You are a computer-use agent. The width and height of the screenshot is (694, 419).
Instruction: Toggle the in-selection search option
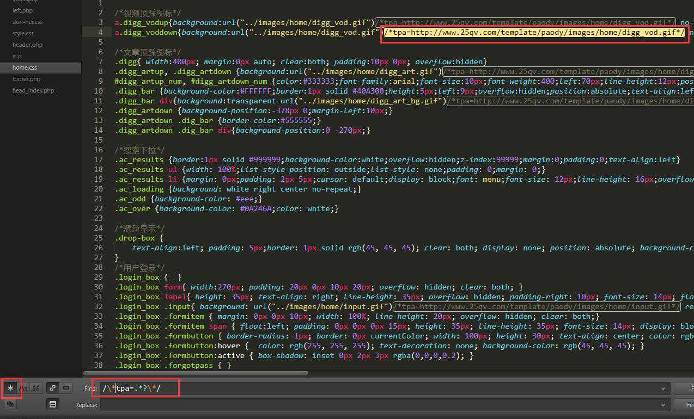coord(65,389)
